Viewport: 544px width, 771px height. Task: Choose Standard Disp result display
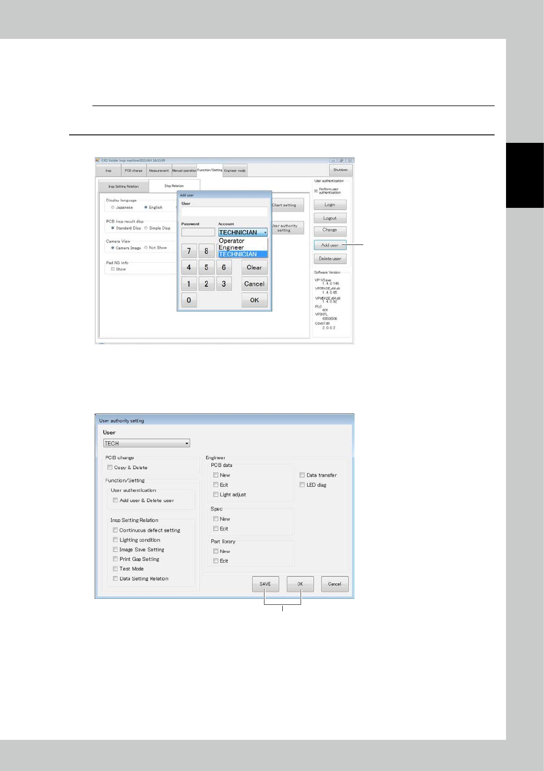tap(113, 228)
